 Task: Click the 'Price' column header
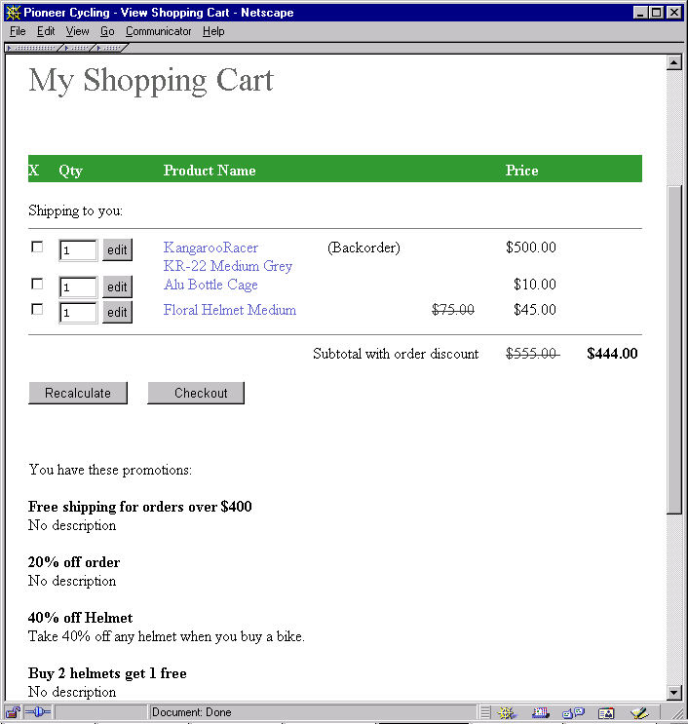pos(521,171)
